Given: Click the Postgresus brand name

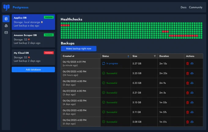Looking at the screenshot, I should pyautogui.click(x=20, y=7).
